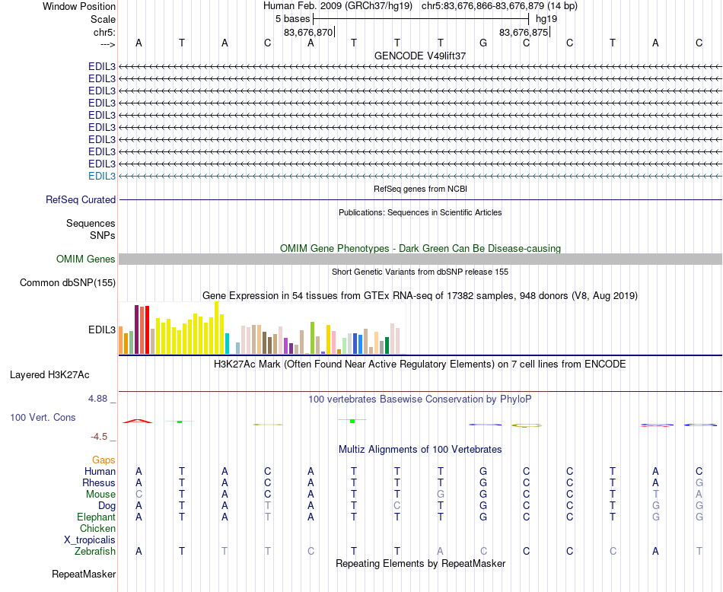The height and width of the screenshot is (592, 723).
Task: Click the Window Position label
Action: pos(79,6)
